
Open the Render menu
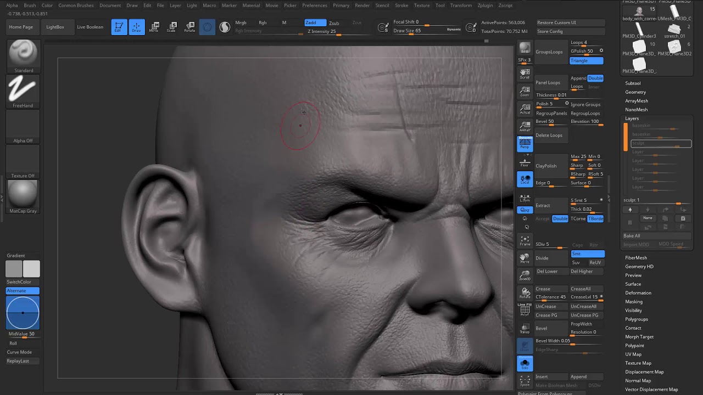(x=362, y=5)
